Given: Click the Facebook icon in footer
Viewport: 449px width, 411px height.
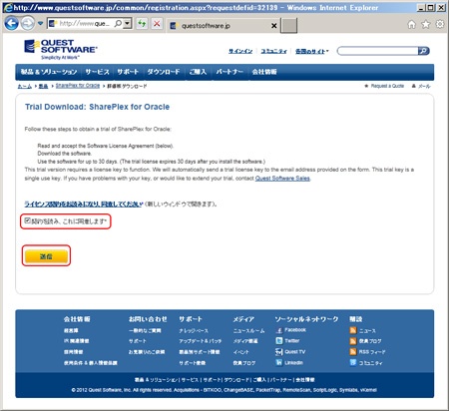Looking at the screenshot, I should [278, 330].
